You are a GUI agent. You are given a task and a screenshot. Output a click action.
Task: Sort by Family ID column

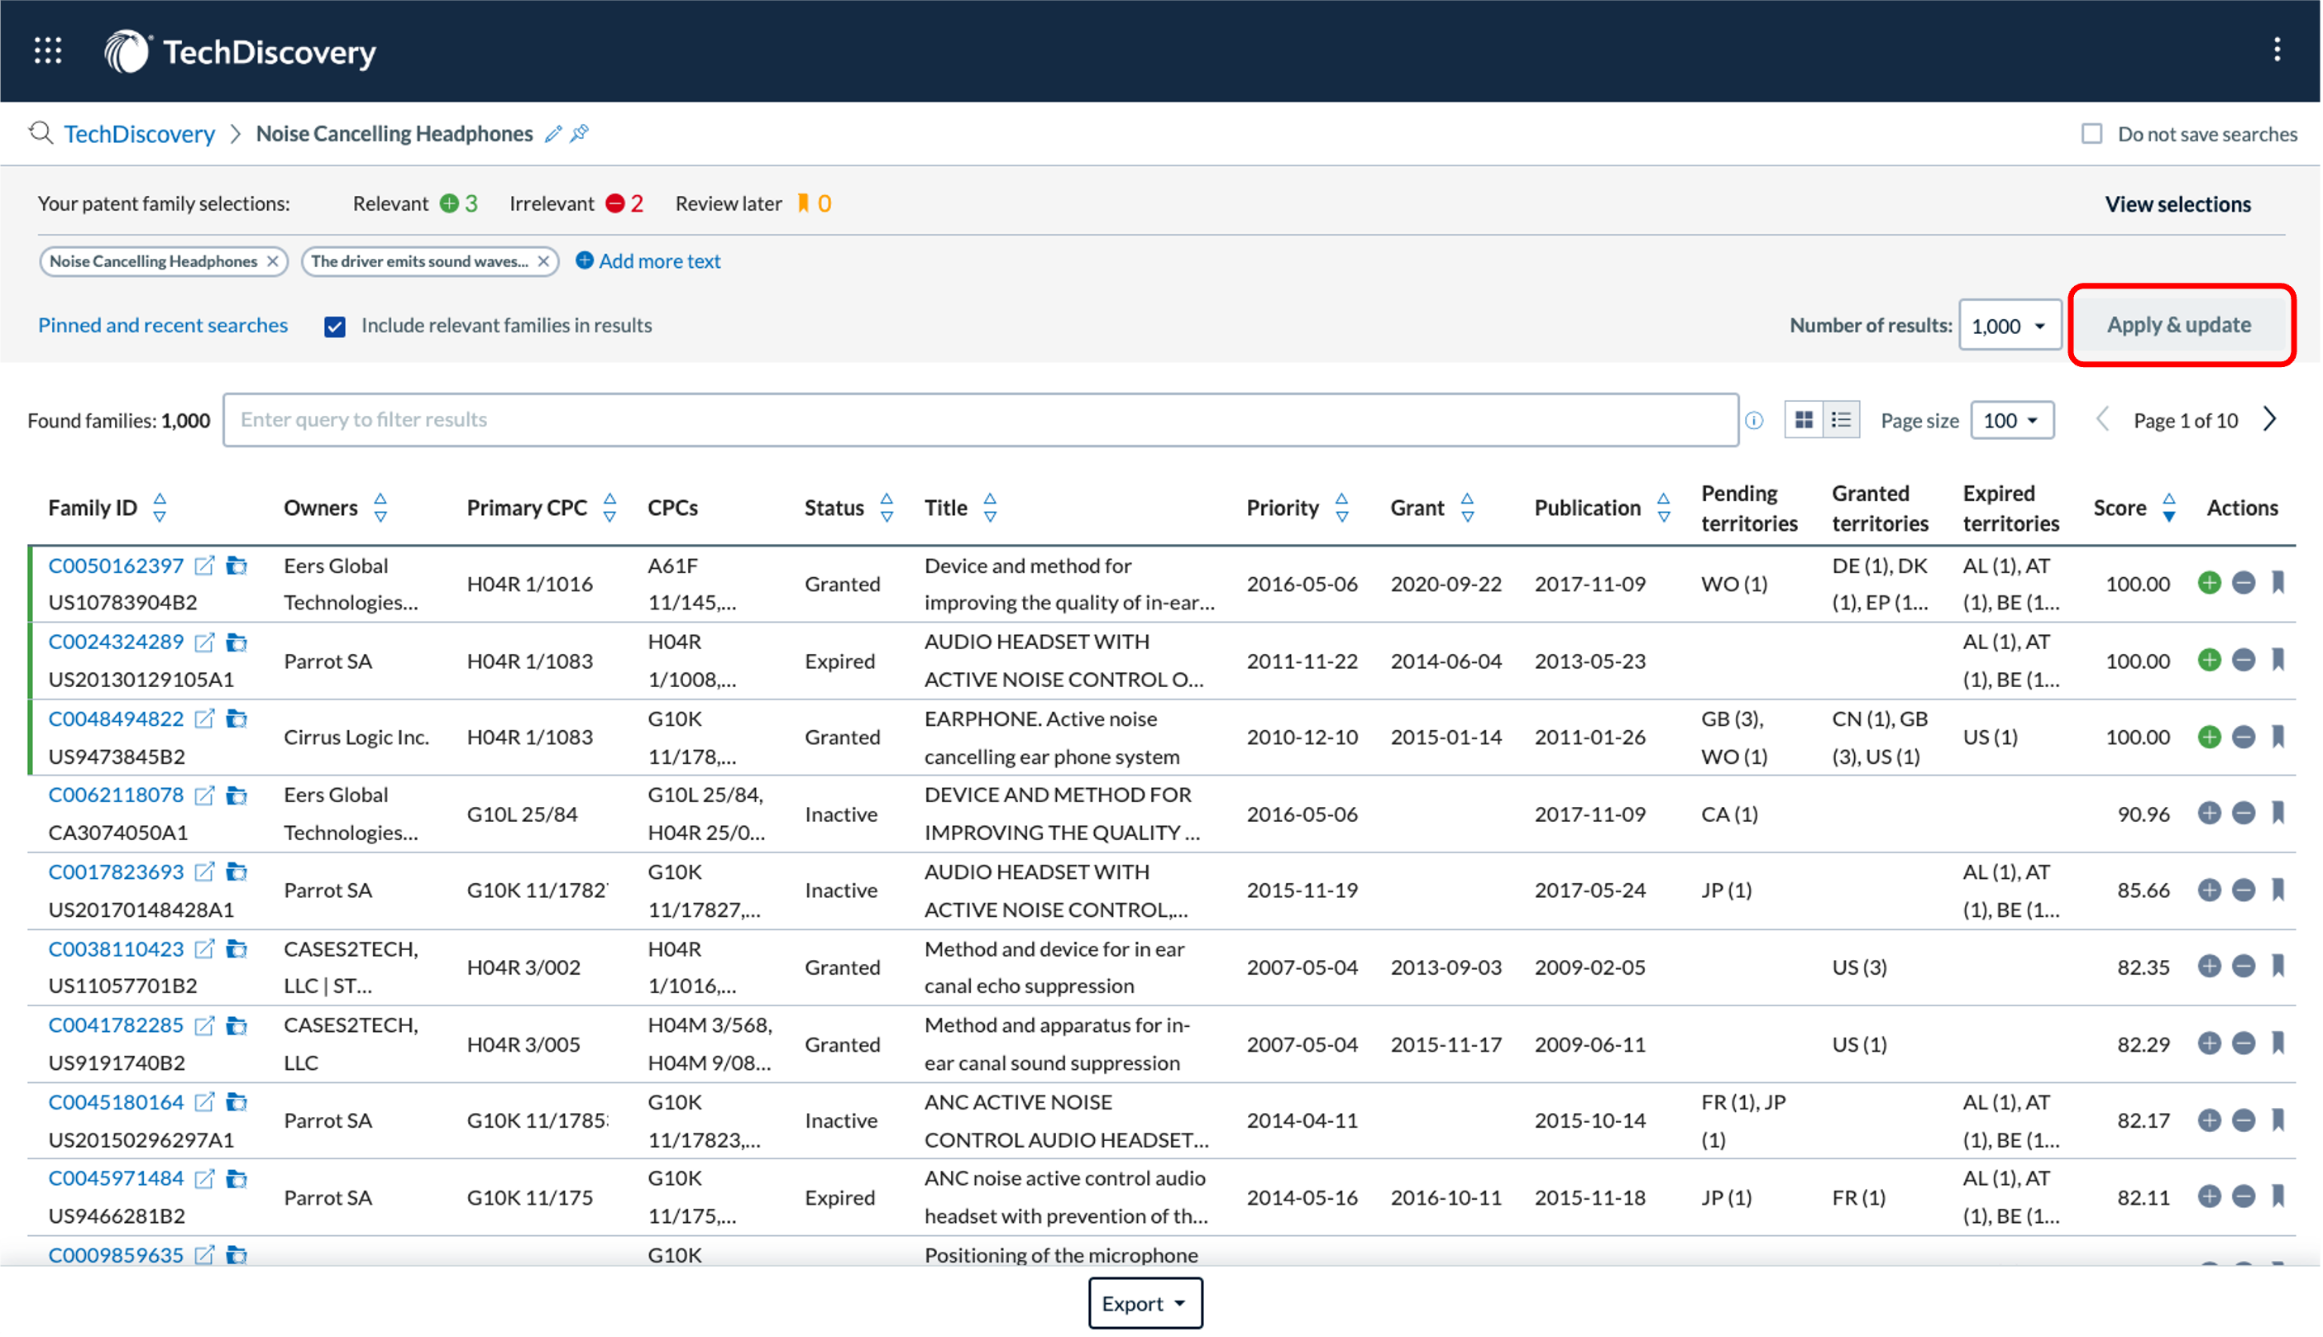[160, 508]
